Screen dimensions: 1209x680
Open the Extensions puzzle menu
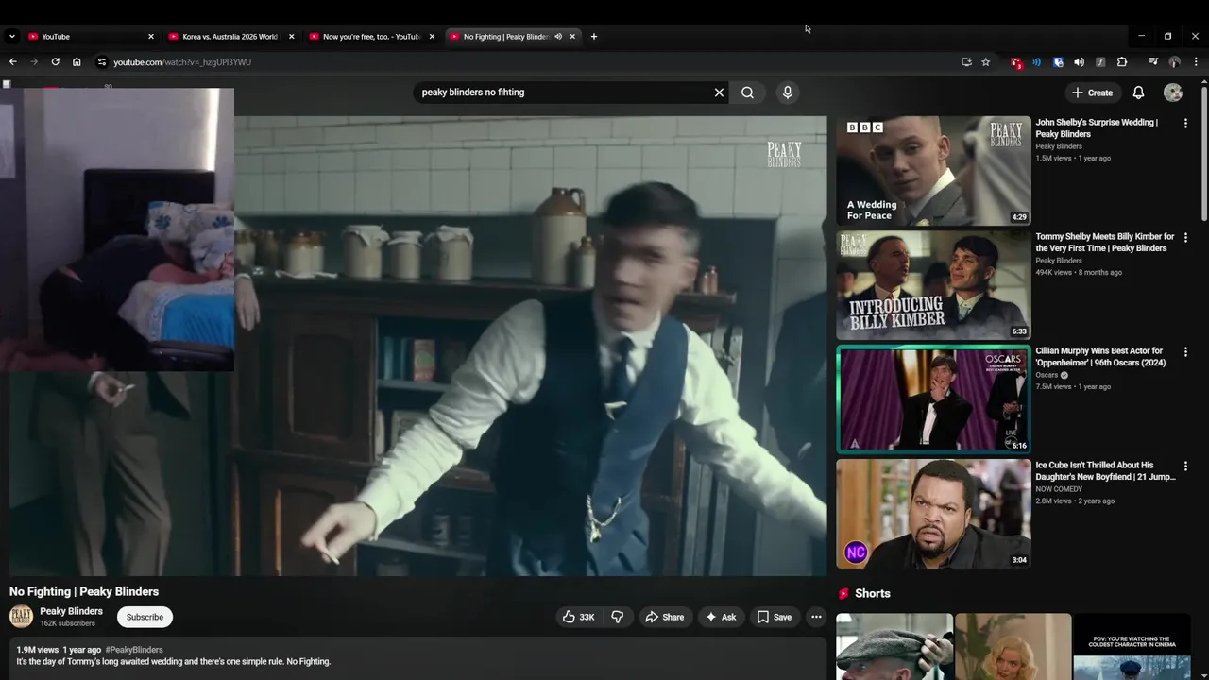point(1122,61)
